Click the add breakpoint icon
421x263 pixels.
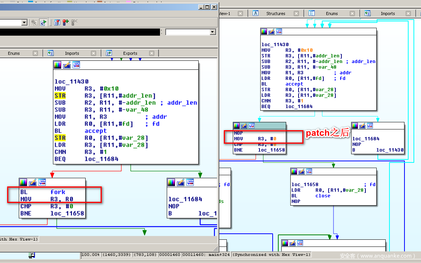[66, 23]
